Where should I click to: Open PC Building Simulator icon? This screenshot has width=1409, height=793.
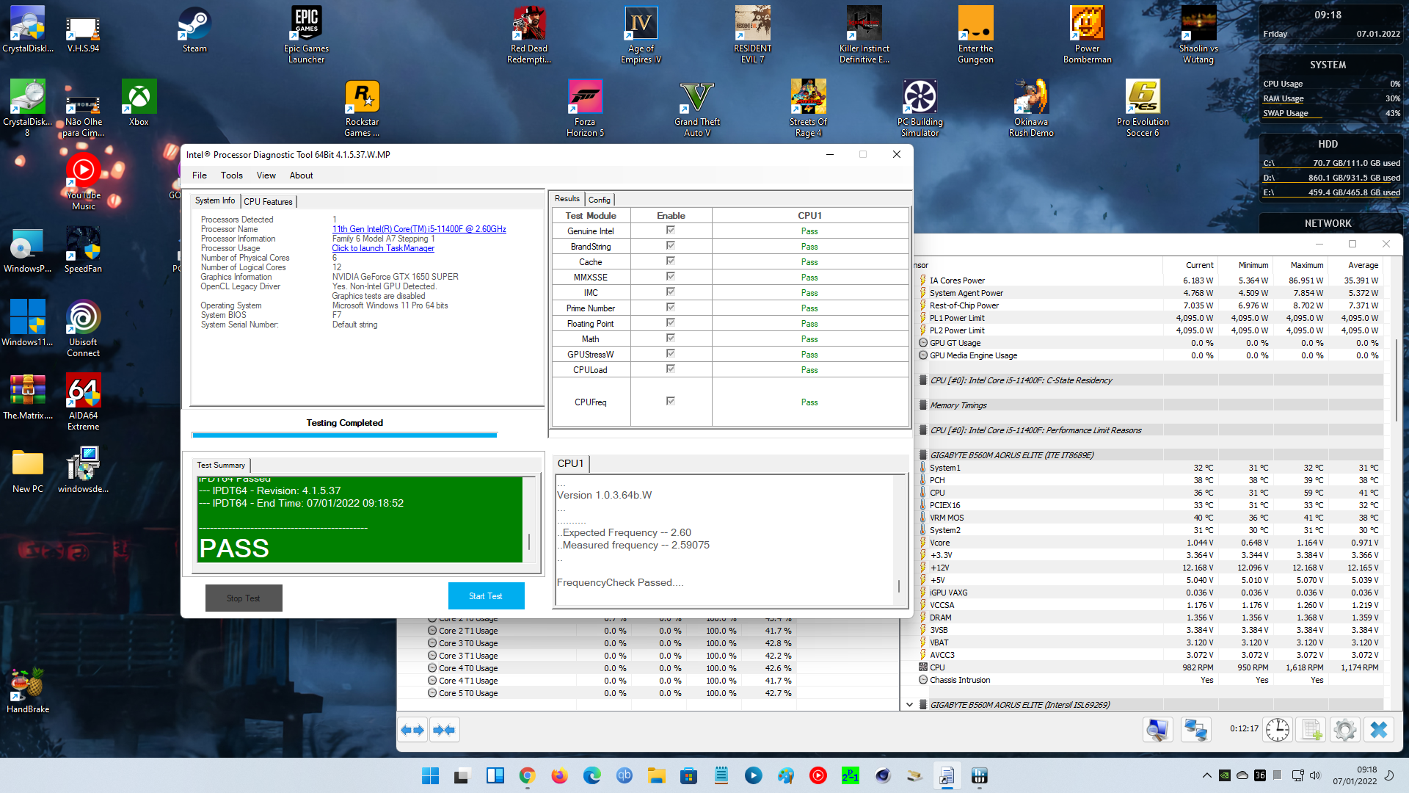920,108
